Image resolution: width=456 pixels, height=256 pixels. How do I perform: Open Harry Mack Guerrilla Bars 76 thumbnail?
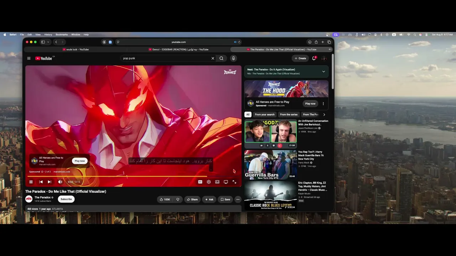[x=271, y=165]
